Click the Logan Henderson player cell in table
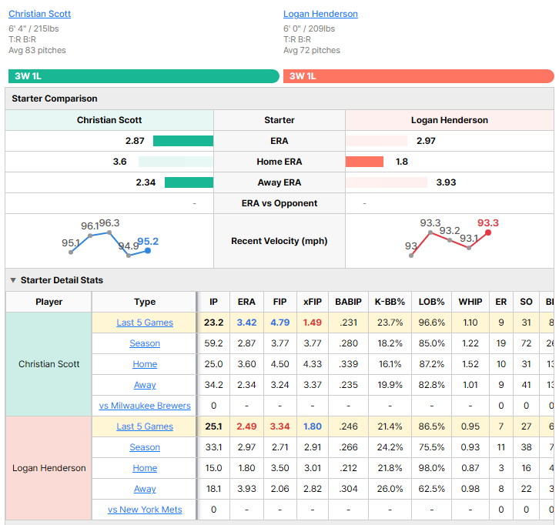Screen dimensions: 559x525 (49, 468)
